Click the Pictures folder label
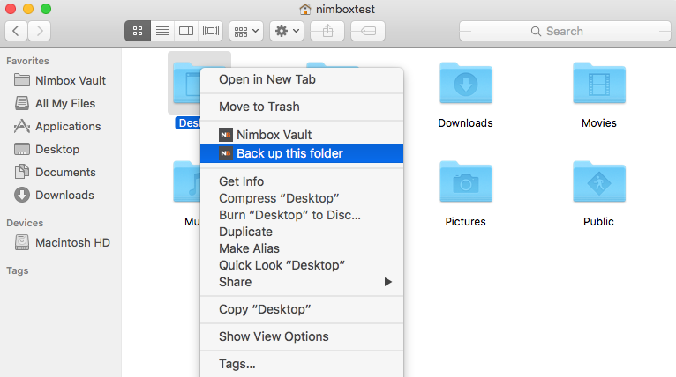 [x=466, y=222]
